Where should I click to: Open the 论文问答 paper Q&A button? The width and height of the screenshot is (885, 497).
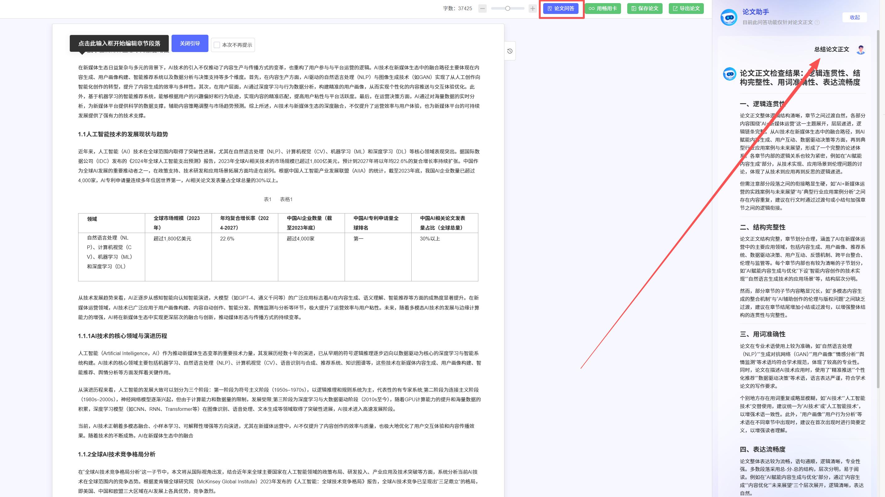pos(561,9)
